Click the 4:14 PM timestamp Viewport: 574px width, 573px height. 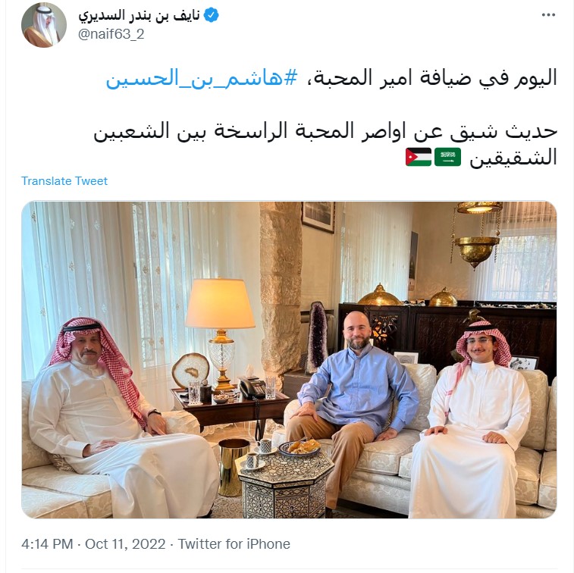[47, 543]
